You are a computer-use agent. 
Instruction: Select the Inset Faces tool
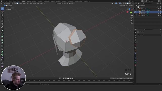coord(2,40)
